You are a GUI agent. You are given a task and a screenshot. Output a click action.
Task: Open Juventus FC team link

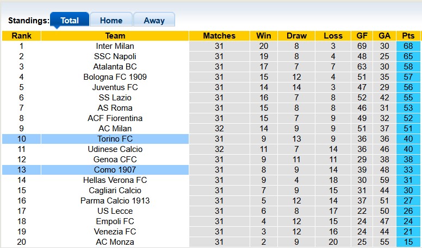click(x=115, y=87)
